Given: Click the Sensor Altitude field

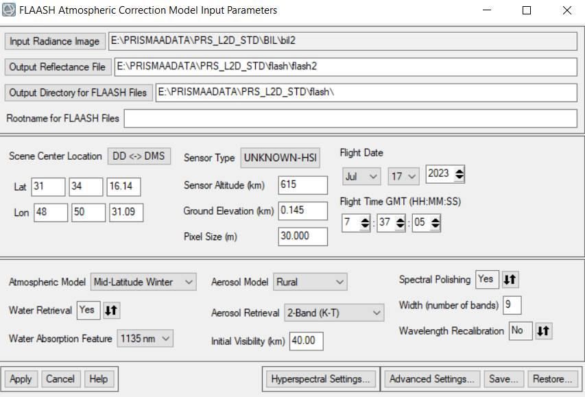Looking at the screenshot, I should [303, 185].
